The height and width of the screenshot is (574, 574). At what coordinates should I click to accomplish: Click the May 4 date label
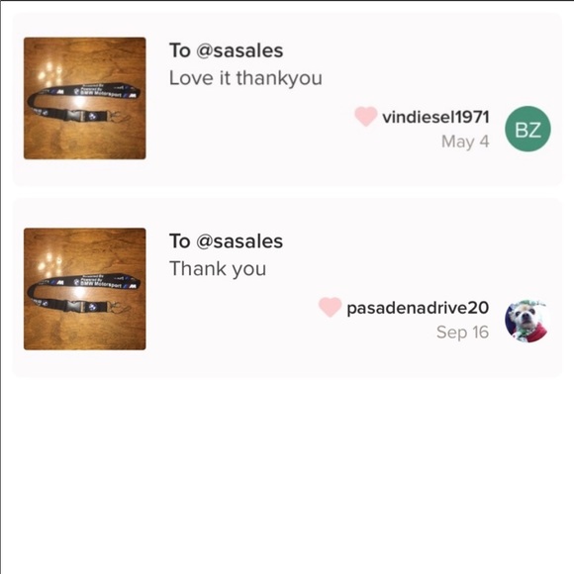(x=465, y=143)
